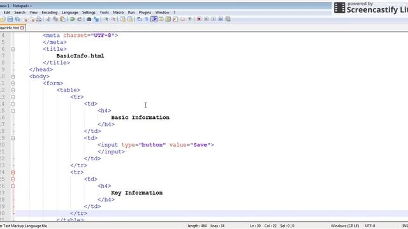Collapse the <table> fold marker
The width and height of the screenshot is (408, 229).
[x=13, y=90]
